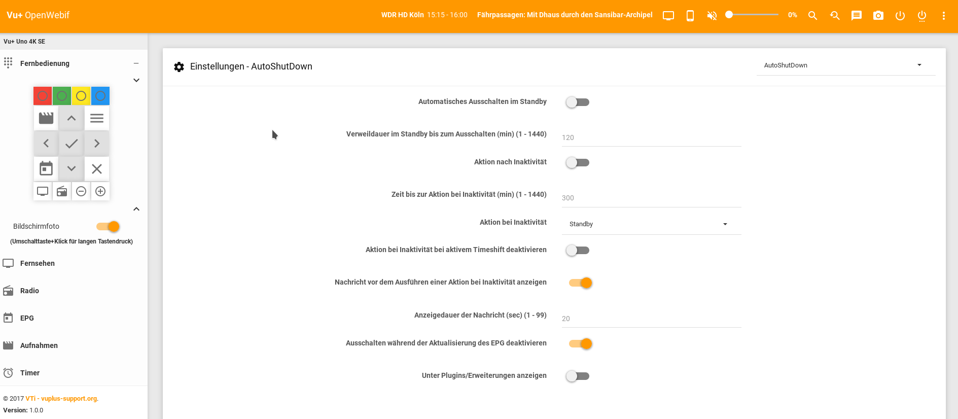This screenshot has height=419, width=958.
Task: Toggle Timeshift deaktivieren switch
Action: (x=578, y=250)
